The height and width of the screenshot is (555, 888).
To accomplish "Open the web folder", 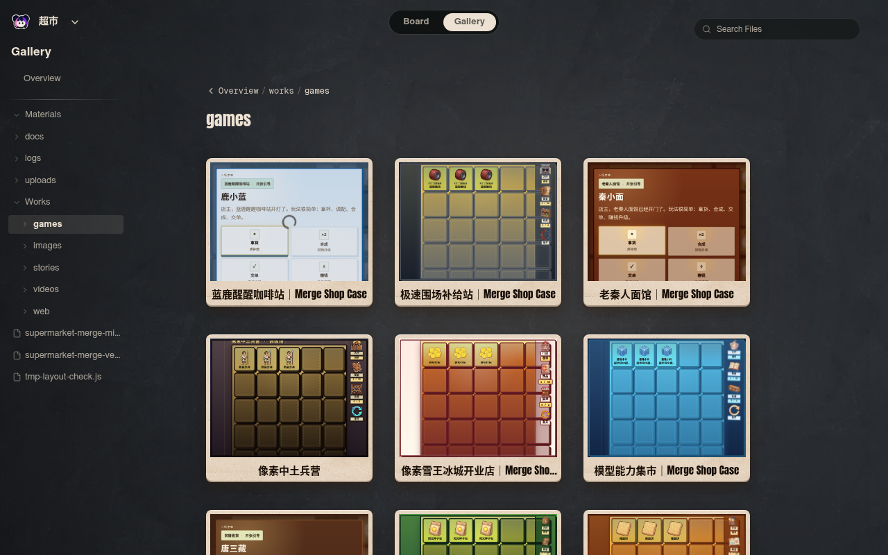I will pyautogui.click(x=42, y=311).
